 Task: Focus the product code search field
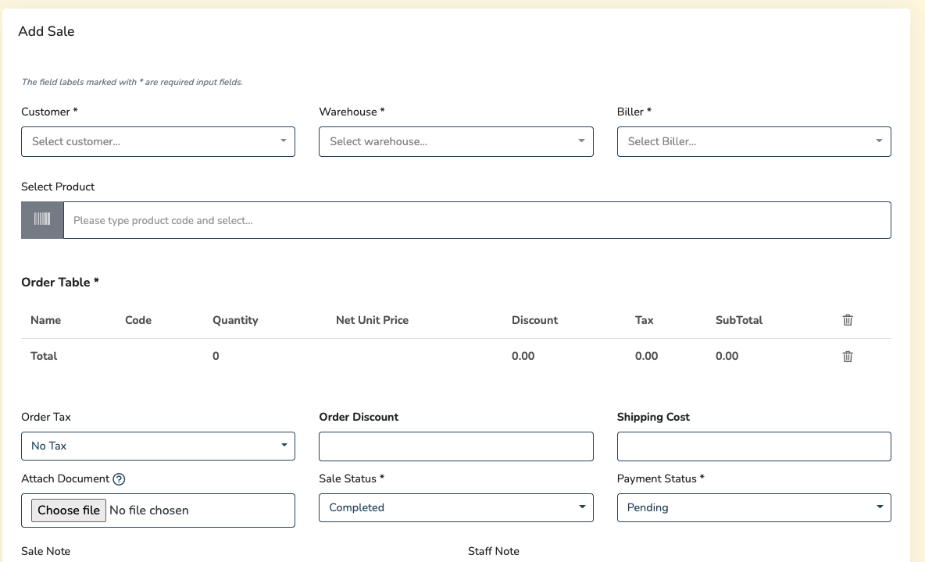tap(477, 220)
